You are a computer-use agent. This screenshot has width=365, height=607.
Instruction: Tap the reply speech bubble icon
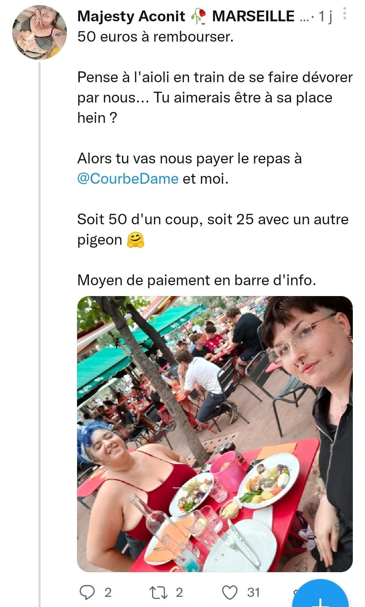[x=87, y=592]
